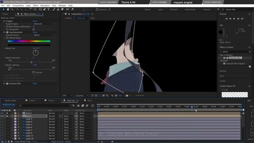Viewport: 254px width, 143px height.
Task: Collapse the Puppet effect properties
Action: [2, 21]
